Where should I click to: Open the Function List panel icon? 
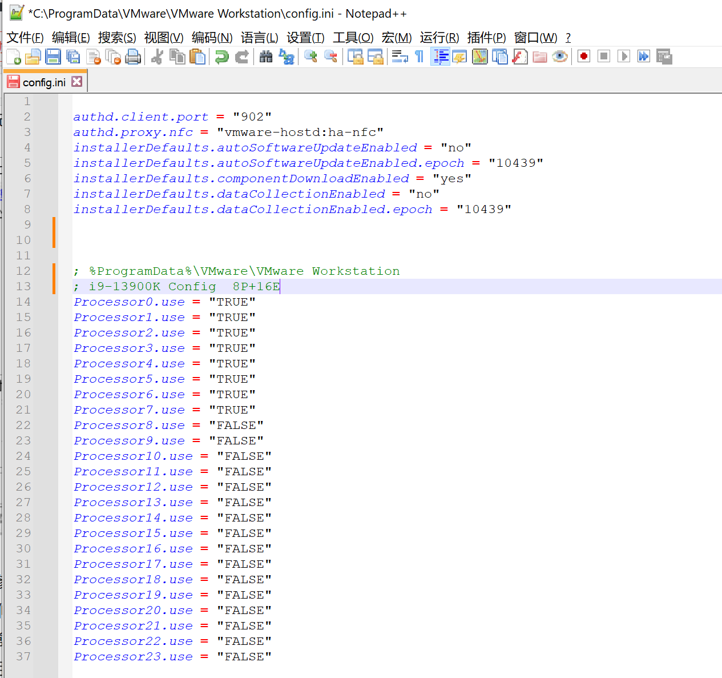click(x=520, y=57)
